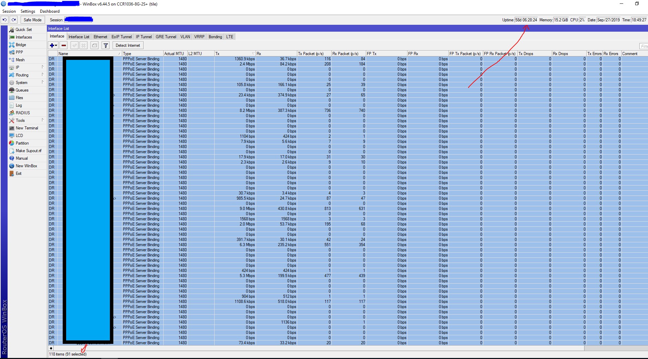Expand the Tools submenu
This screenshot has width=648, height=359.
tap(20, 120)
